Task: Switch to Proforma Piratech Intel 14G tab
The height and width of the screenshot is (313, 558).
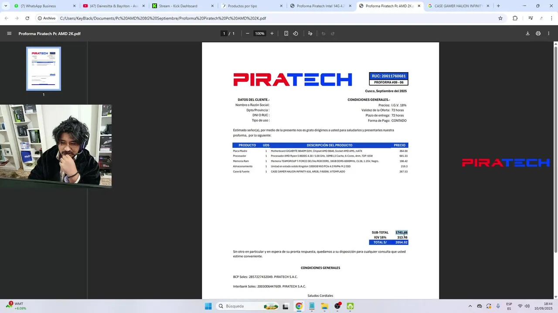Action: pyautogui.click(x=320, y=6)
